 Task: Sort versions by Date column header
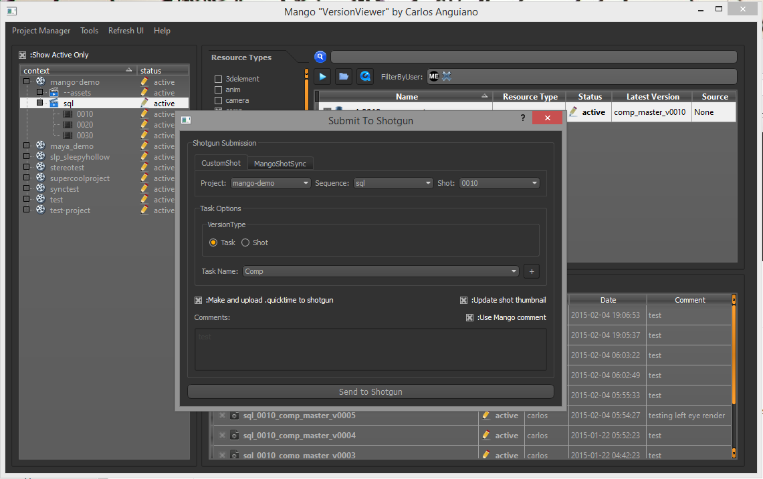click(608, 300)
